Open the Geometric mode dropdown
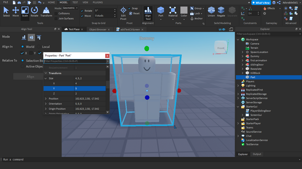Screen dimensions: 302x169 click(x=70, y=8)
